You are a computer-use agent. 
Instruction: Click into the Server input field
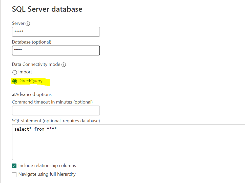point(56,32)
